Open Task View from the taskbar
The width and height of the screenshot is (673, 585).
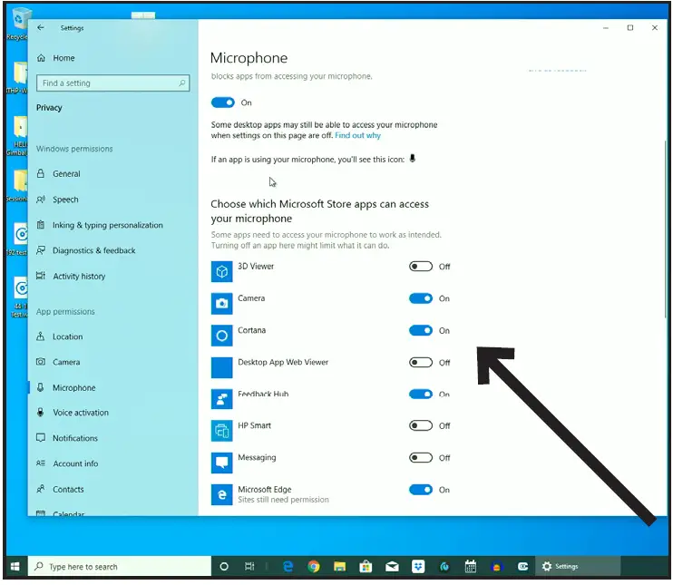tap(249, 567)
